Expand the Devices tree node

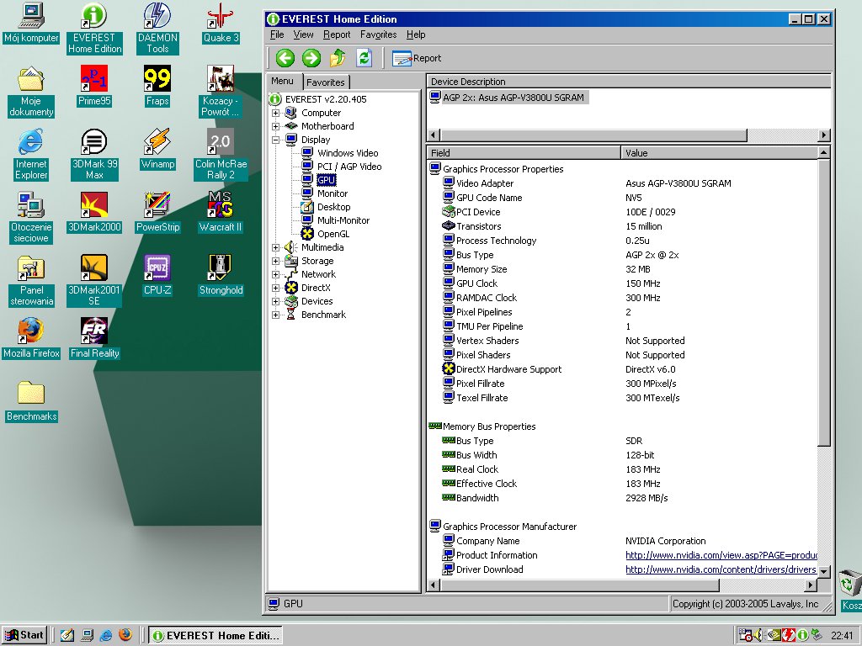[275, 302]
